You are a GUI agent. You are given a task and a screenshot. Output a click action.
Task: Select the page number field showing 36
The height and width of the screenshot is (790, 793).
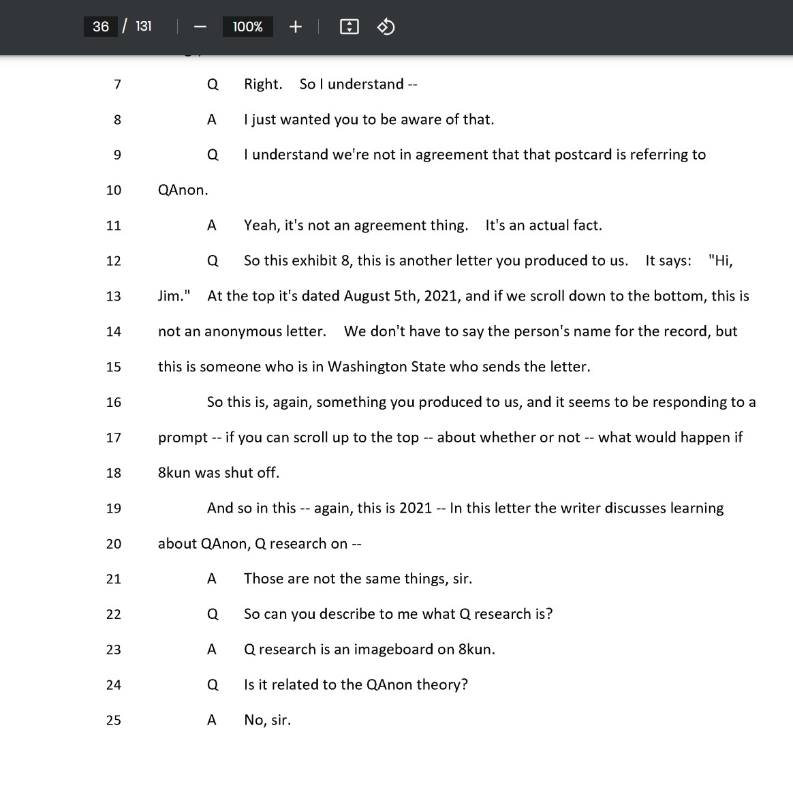101,27
